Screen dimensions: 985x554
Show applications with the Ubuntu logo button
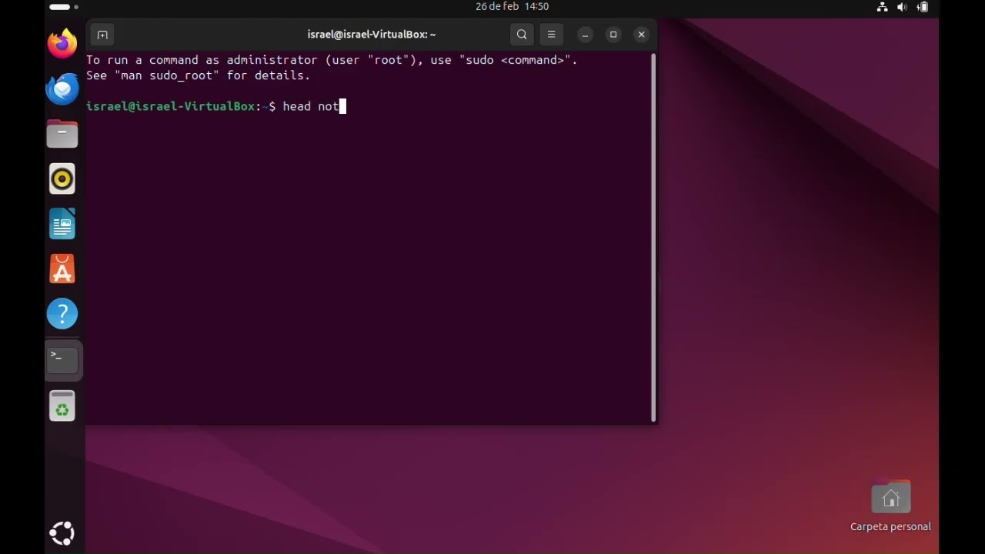[62, 533]
